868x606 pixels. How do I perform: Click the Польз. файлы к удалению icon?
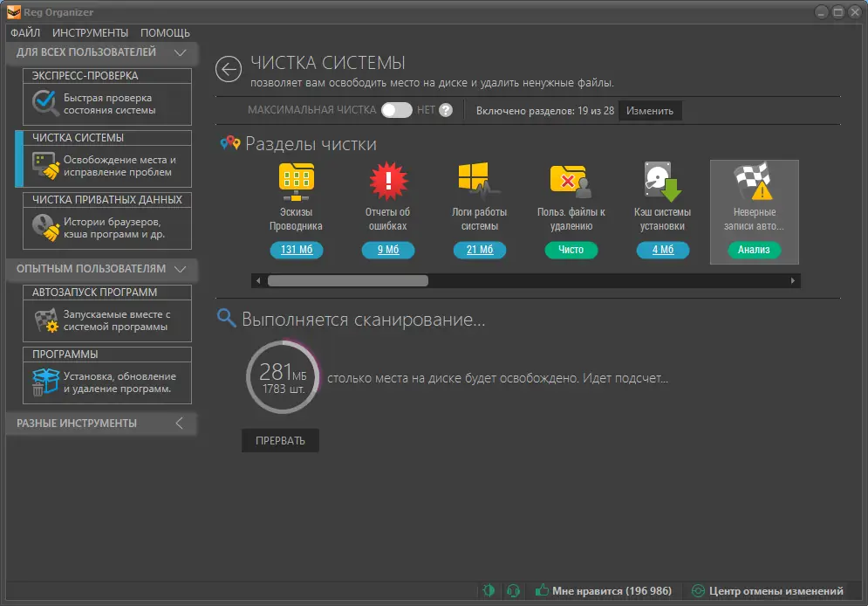point(571,182)
